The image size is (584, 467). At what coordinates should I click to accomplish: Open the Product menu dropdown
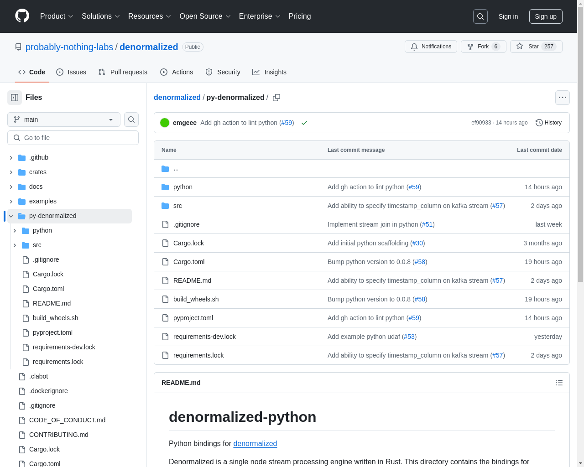pyautogui.click(x=57, y=16)
